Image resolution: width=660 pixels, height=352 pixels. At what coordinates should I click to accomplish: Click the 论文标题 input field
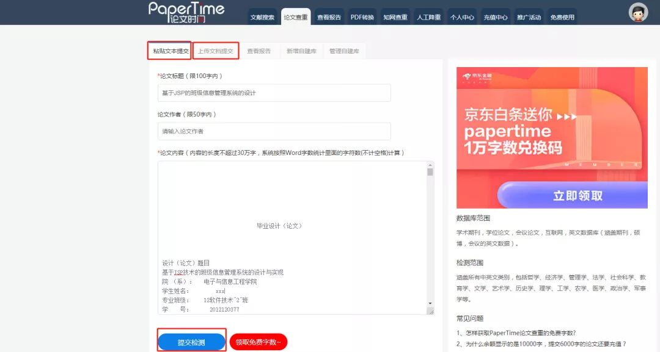coord(274,93)
